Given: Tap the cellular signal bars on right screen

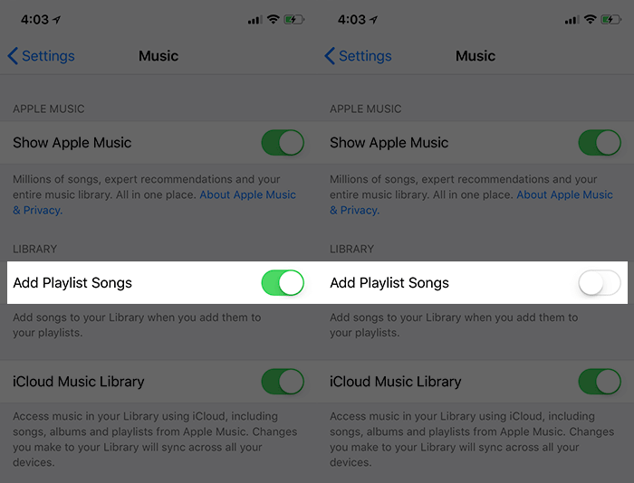Looking at the screenshot, I should click(x=572, y=19).
